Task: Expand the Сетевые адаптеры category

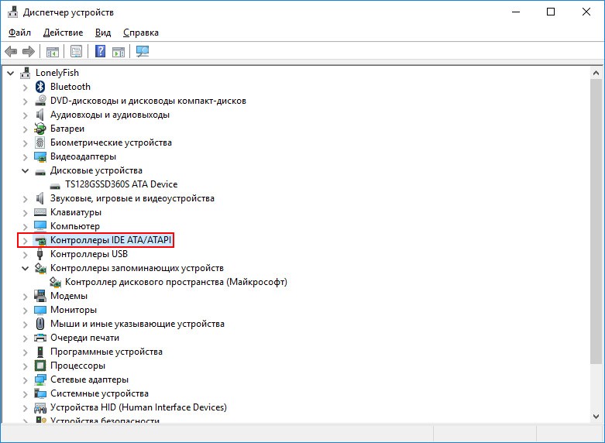Action: point(25,379)
